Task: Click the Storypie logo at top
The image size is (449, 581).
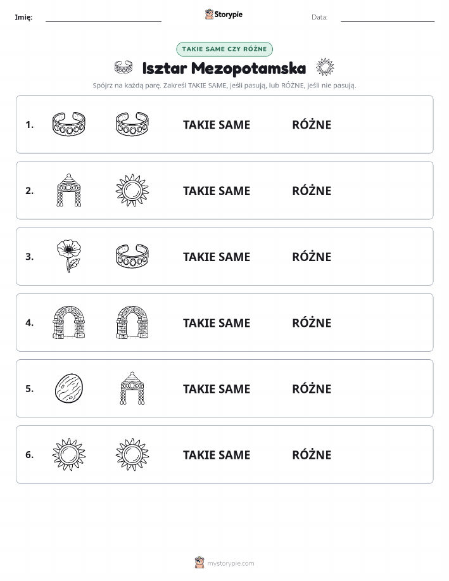Action: (224, 15)
